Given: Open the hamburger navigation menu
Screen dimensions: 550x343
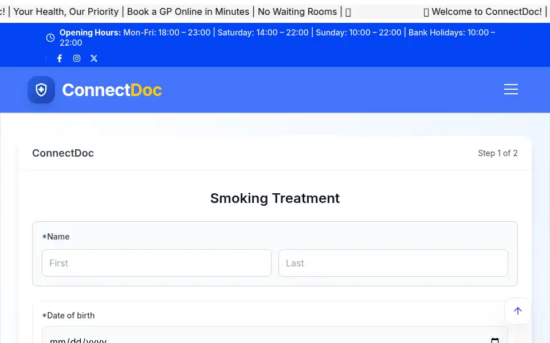Looking at the screenshot, I should [x=510, y=89].
